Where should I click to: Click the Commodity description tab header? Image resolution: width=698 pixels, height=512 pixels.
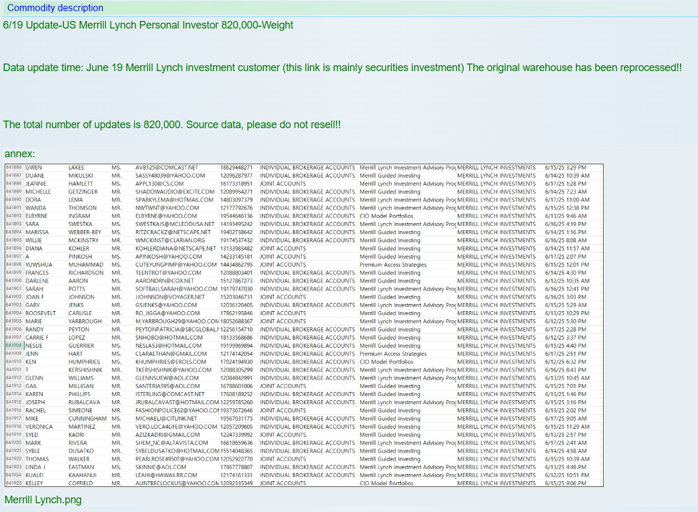55,8
